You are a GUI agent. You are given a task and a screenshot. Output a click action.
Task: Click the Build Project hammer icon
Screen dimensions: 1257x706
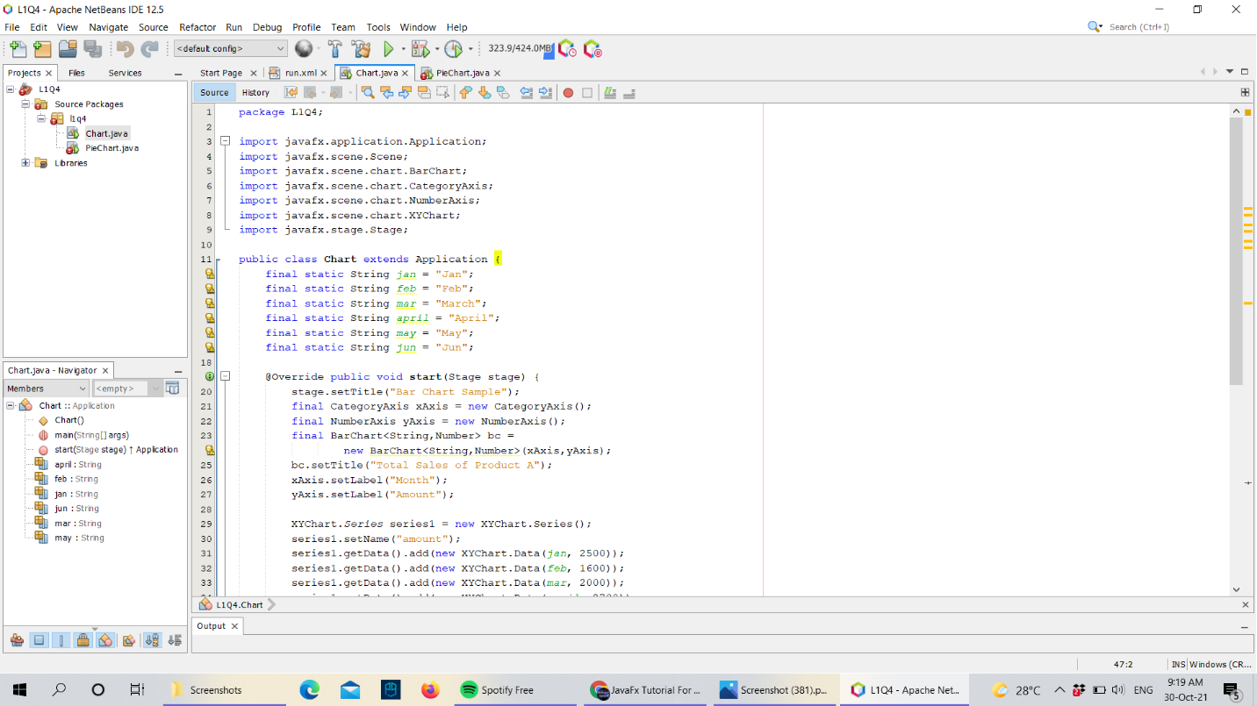[x=335, y=49]
